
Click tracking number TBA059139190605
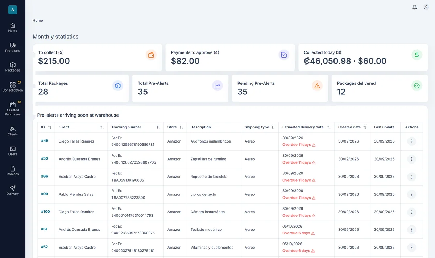128,180
